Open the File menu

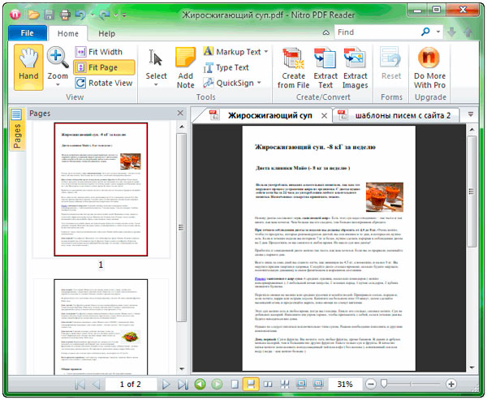point(27,33)
